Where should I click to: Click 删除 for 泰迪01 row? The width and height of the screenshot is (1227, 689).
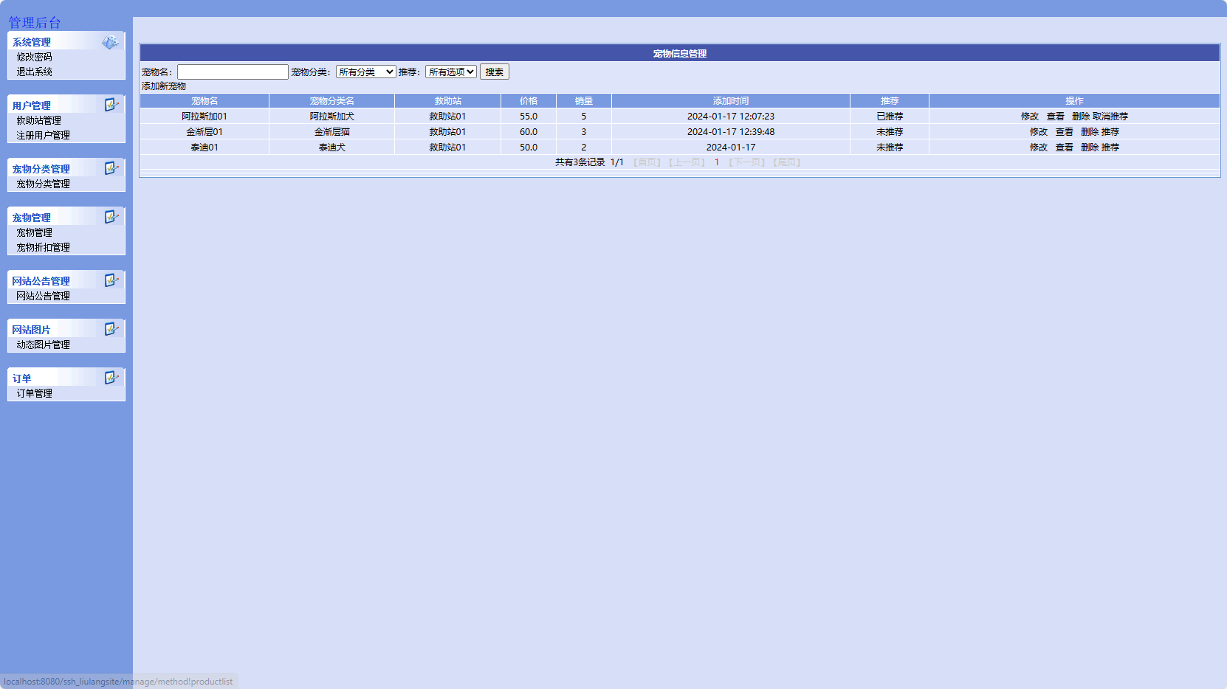[1090, 148]
